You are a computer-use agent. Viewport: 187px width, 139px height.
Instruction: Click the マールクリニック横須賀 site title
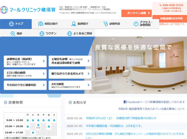tap(32, 10)
